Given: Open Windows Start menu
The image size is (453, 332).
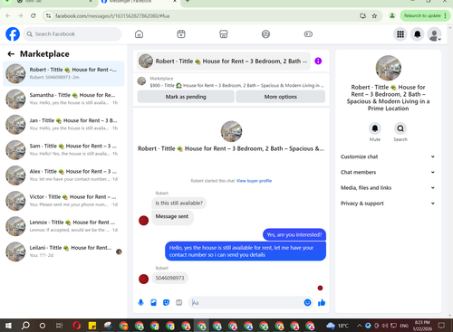Looking at the screenshot, I should click(8, 326).
